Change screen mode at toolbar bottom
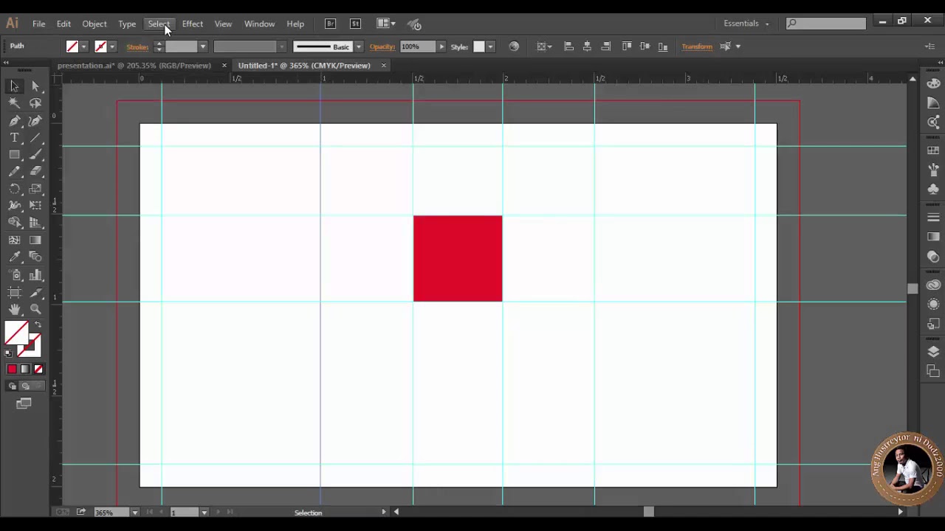Image resolution: width=945 pixels, height=531 pixels. tap(24, 403)
